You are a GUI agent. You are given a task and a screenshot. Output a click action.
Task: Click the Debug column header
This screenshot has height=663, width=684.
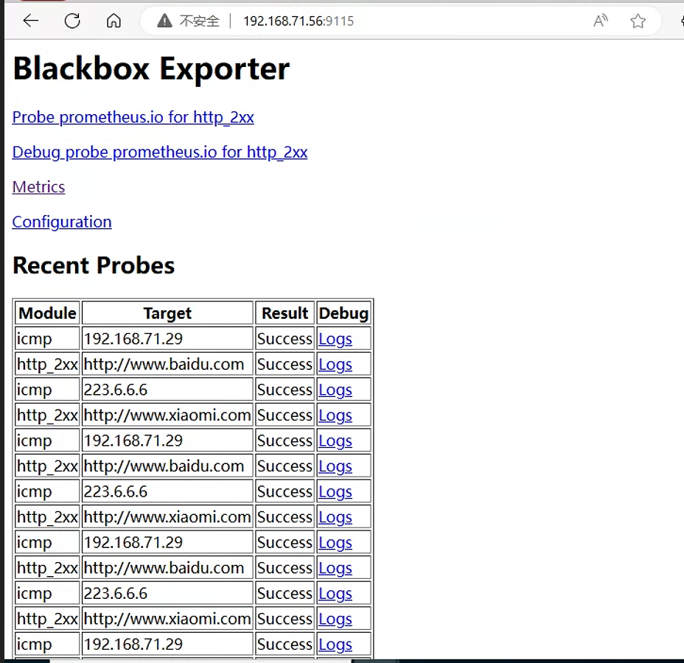(343, 313)
